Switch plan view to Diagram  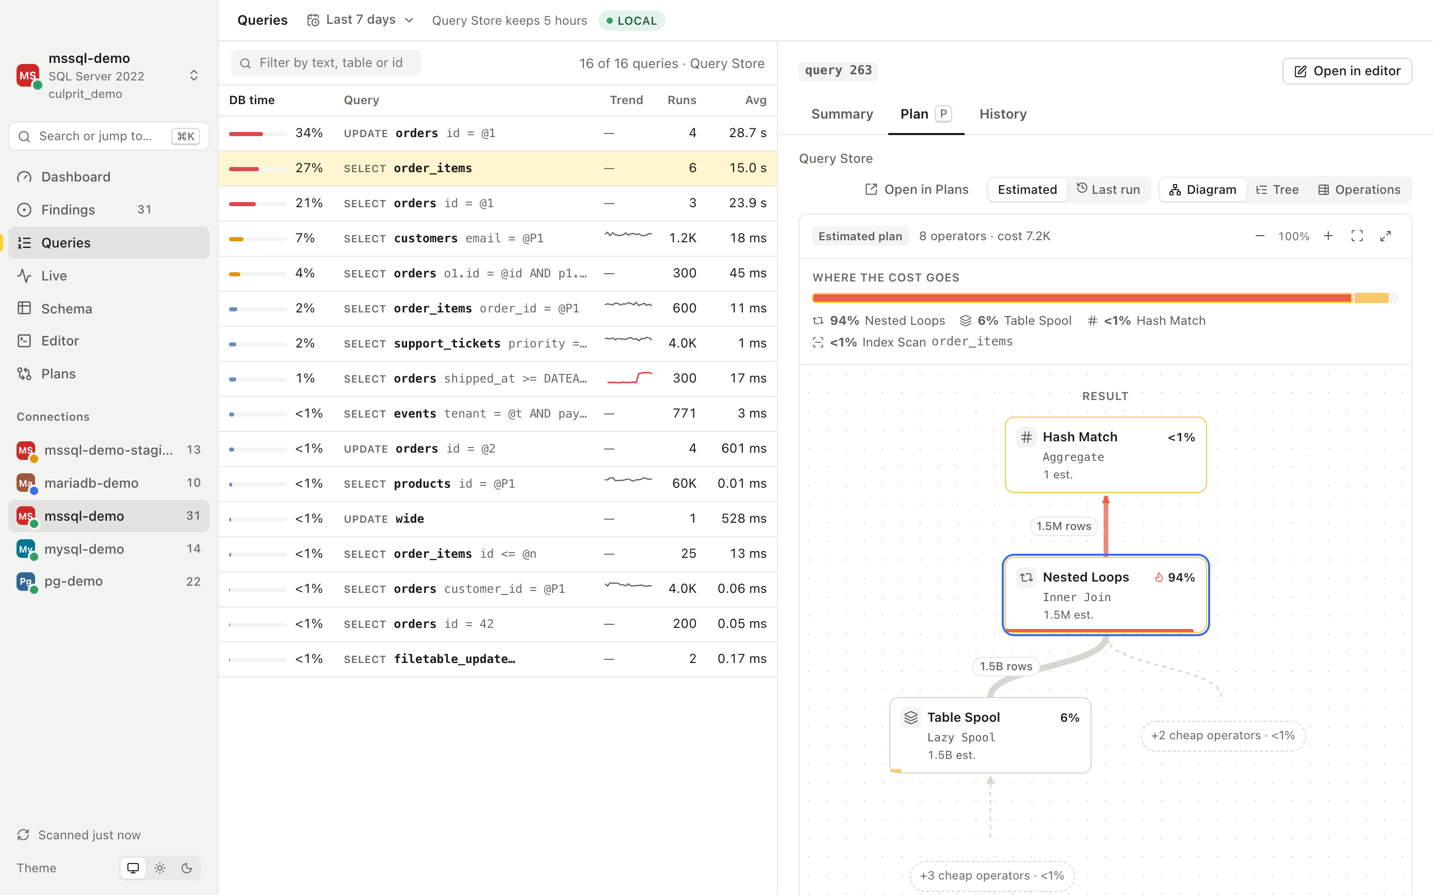[x=1202, y=189]
